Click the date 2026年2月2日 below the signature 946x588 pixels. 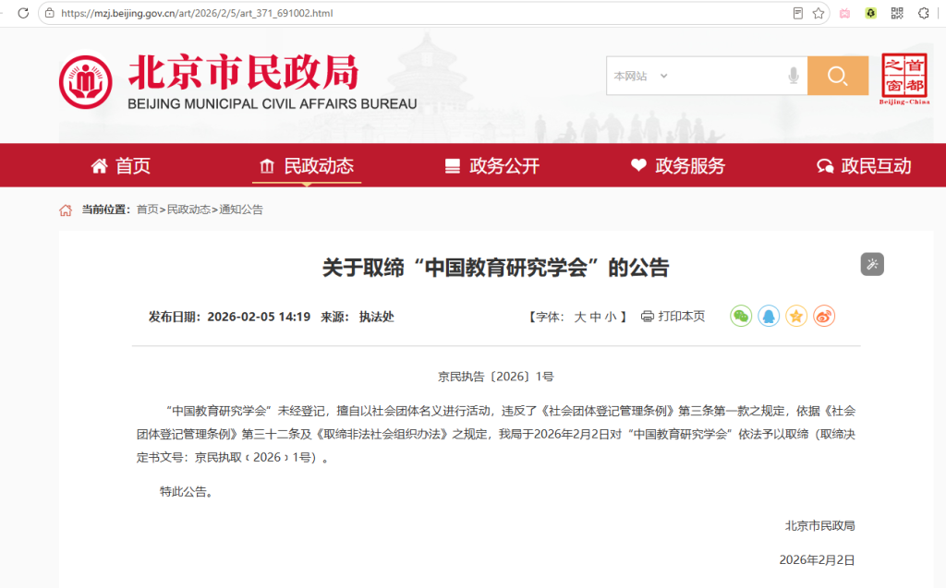tap(817, 559)
